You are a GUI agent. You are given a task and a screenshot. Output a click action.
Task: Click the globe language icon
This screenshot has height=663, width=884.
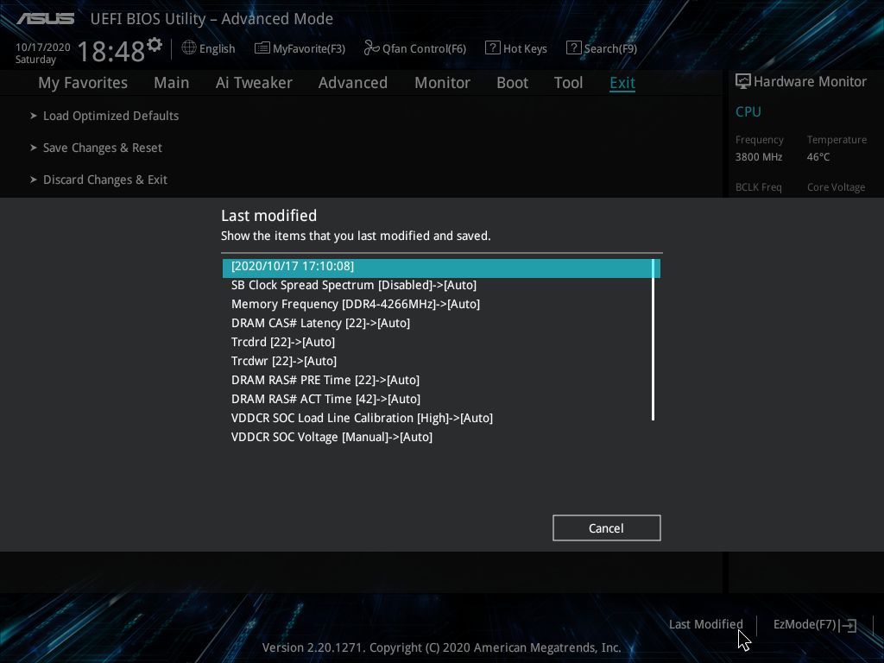pos(189,48)
